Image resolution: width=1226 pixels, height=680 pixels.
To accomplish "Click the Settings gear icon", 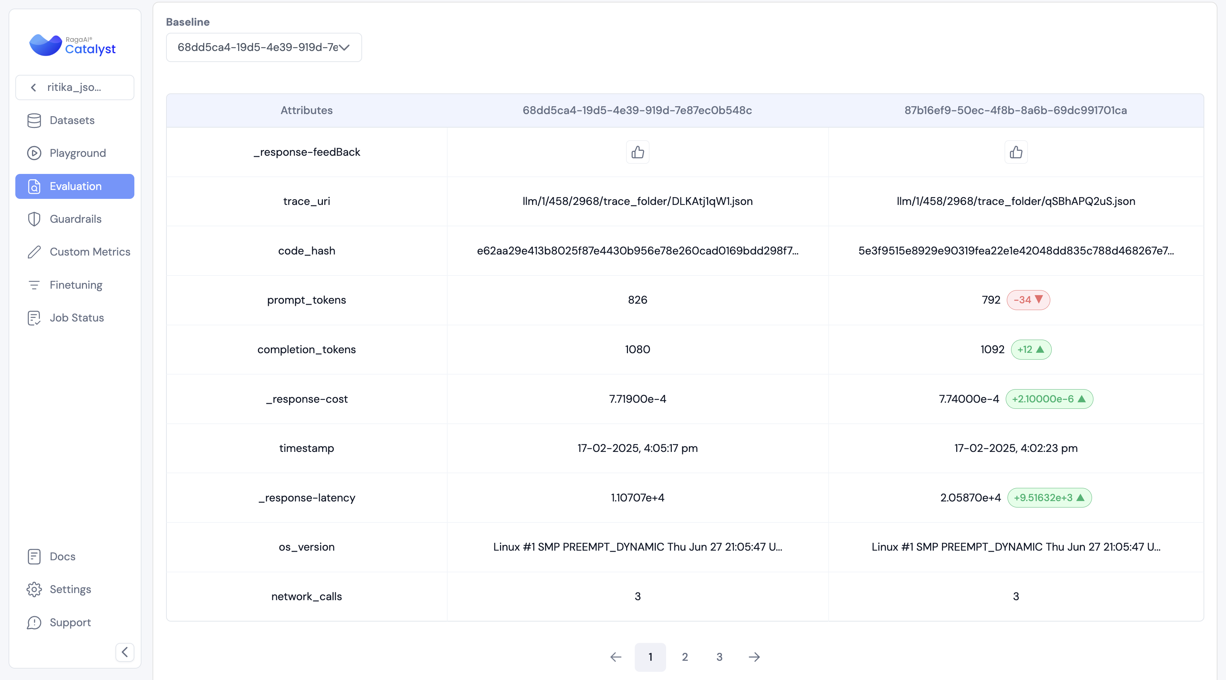I will 34,589.
